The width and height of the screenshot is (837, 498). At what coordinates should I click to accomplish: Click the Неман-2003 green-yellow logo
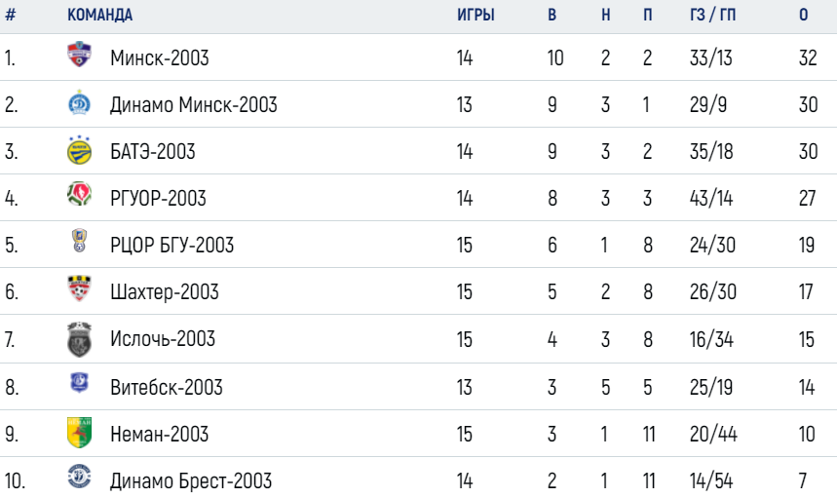click(79, 433)
